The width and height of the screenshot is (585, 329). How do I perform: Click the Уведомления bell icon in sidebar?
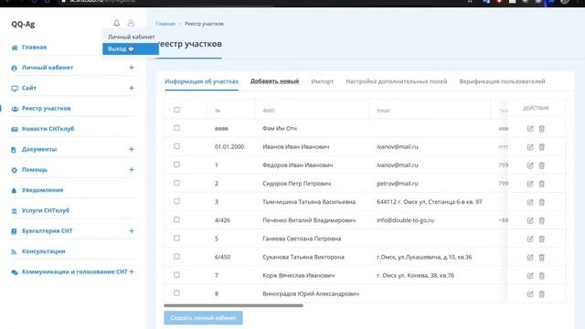(15, 190)
